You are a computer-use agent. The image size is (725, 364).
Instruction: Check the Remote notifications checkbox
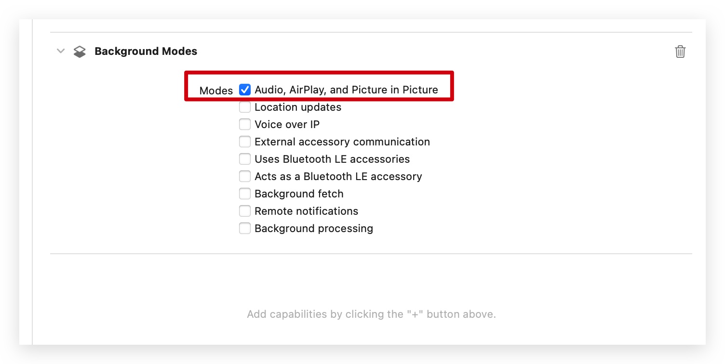[x=245, y=211]
